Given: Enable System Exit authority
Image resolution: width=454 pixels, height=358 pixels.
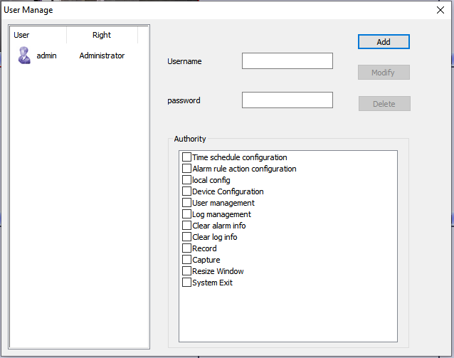Looking at the screenshot, I should click(x=187, y=283).
